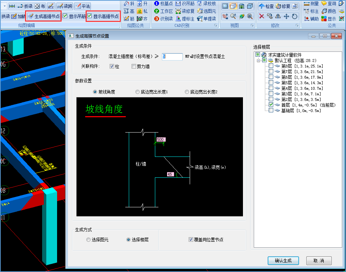346x272 pixels.
Task: Collapse the 默认工程 tree node
Action: click(x=258, y=61)
